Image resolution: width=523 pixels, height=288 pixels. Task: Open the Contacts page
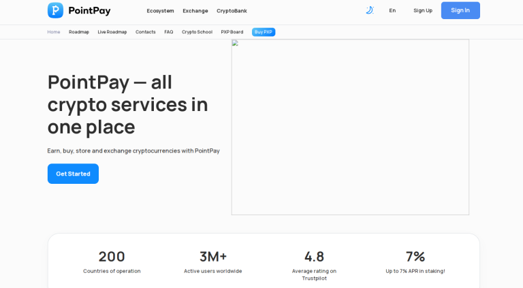[x=146, y=32]
